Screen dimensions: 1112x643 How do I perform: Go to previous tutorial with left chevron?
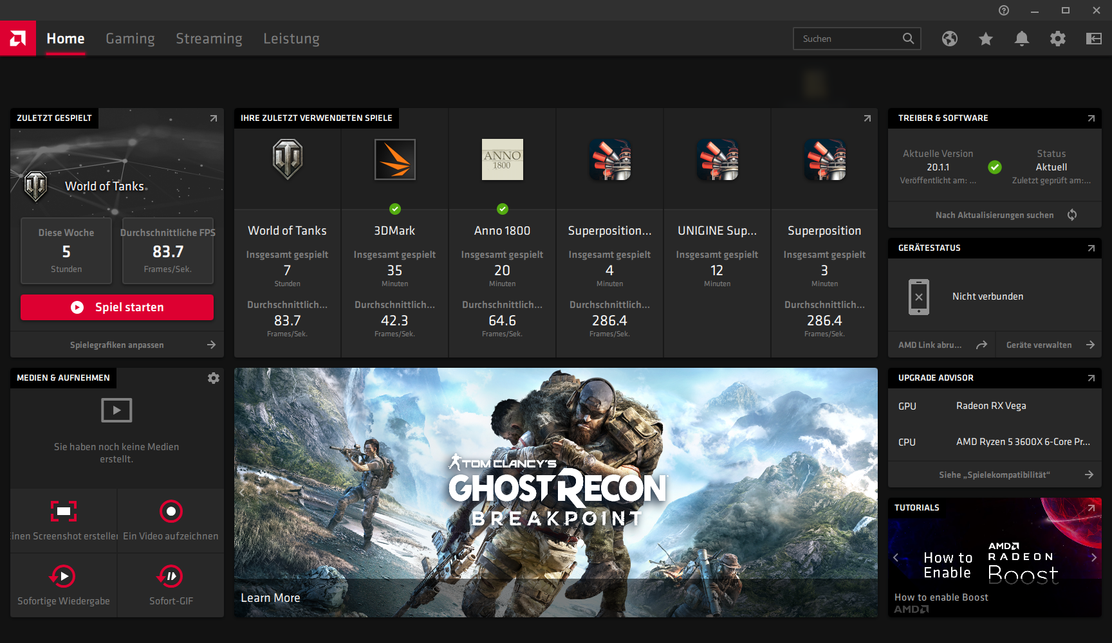pyautogui.click(x=896, y=557)
